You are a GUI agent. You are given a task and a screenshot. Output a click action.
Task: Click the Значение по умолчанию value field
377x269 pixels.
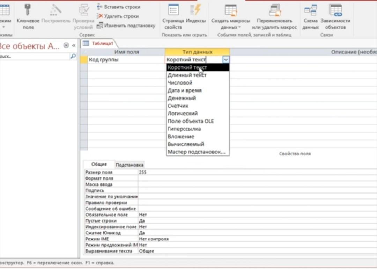[x=257, y=196]
